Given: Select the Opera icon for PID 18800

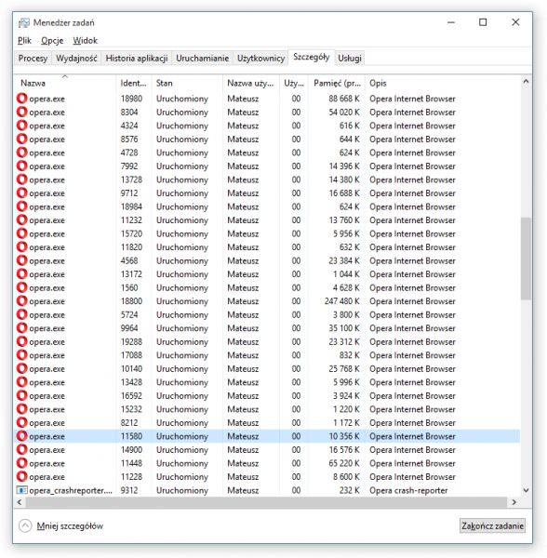Looking at the screenshot, I should [x=22, y=301].
